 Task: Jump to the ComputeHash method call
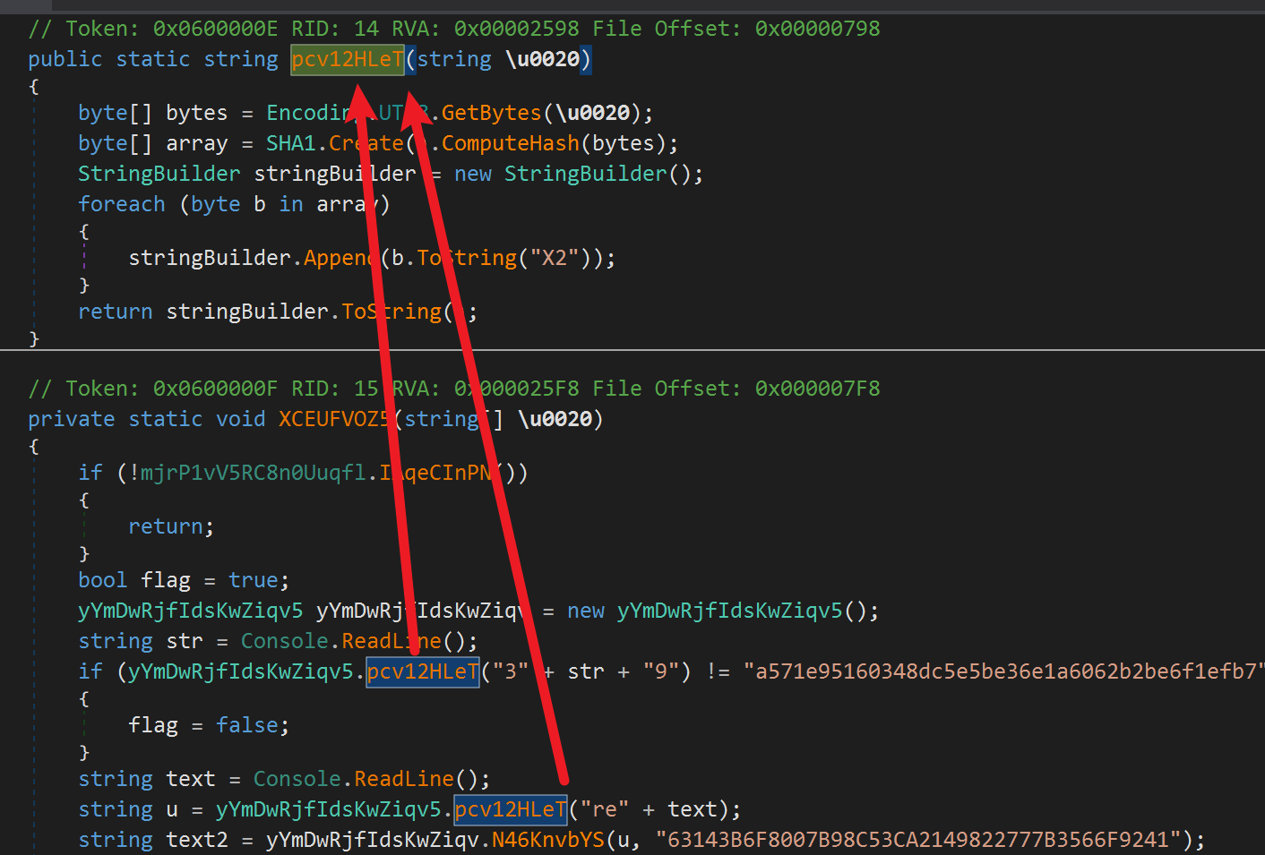point(511,144)
